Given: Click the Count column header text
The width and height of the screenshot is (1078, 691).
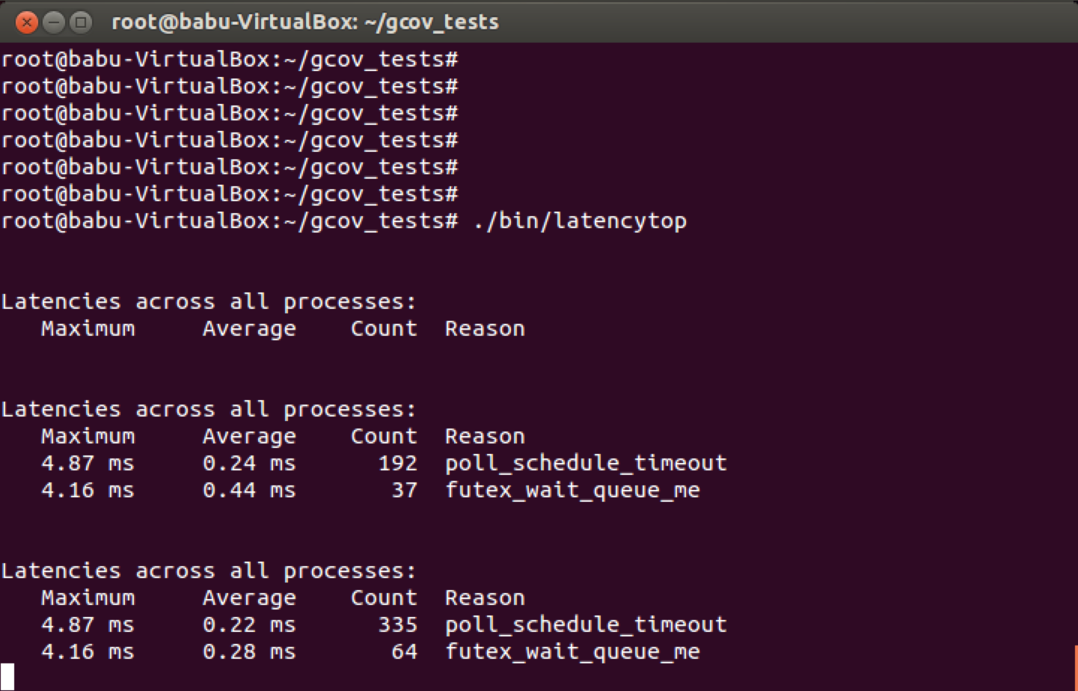Looking at the screenshot, I should 384,328.
